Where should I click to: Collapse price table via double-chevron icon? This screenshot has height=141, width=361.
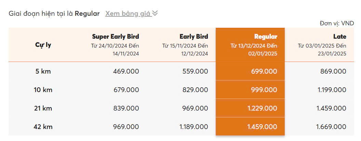155,13
